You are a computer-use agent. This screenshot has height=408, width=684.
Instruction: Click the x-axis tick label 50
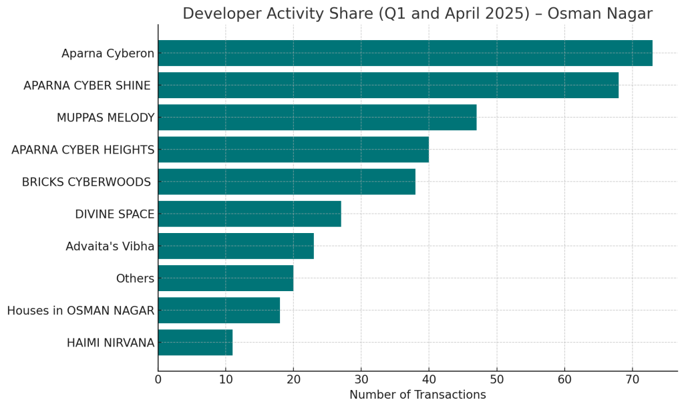tap(497, 380)
